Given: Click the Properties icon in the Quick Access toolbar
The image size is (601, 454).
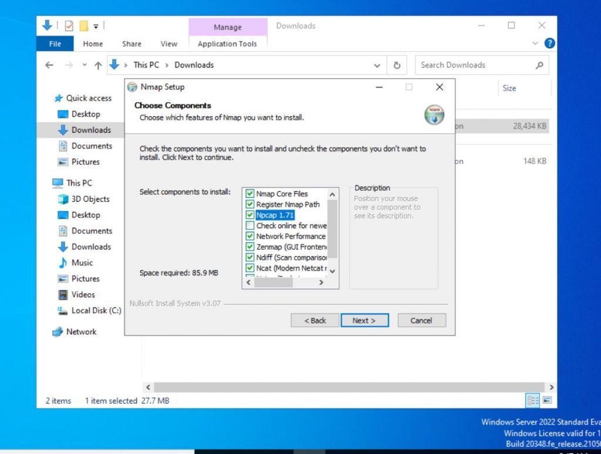Looking at the screenshot, I should [x=69, y=25].
